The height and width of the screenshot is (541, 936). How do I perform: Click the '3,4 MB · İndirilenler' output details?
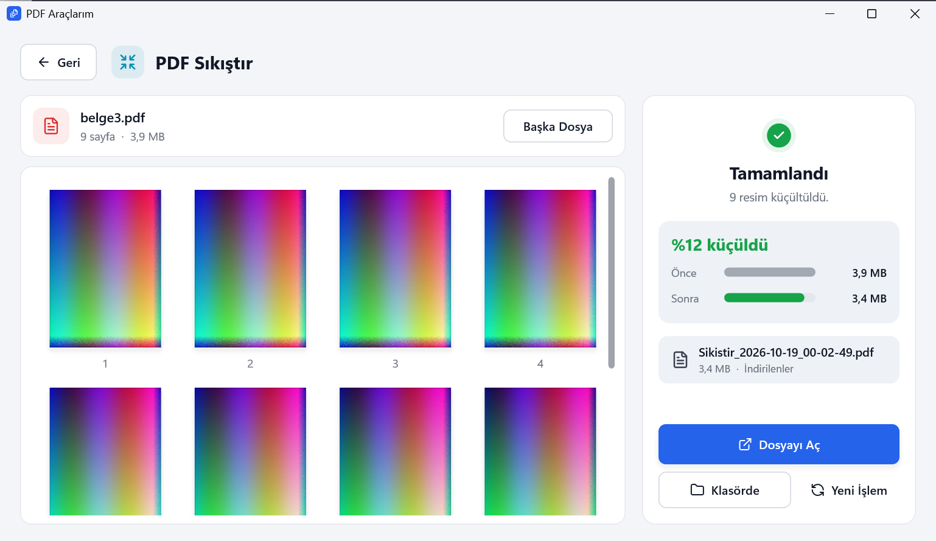point(746,369)
